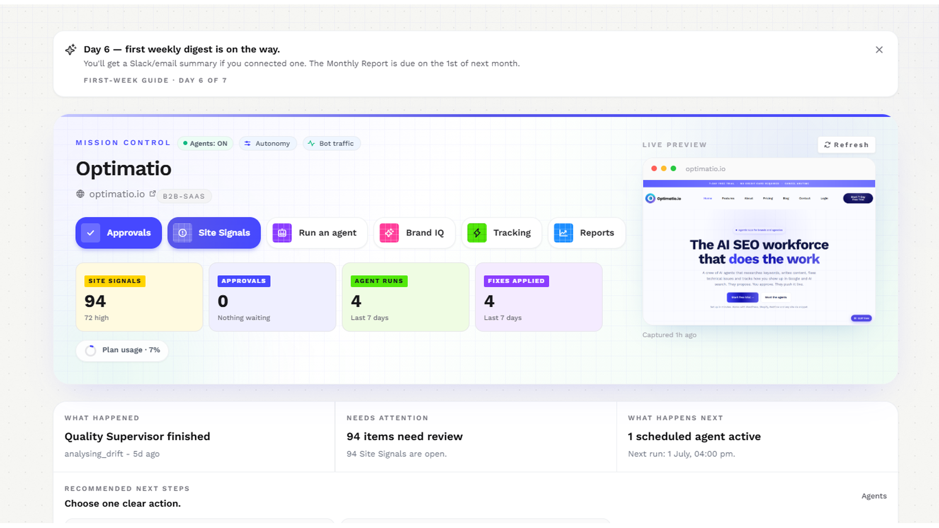Open the Site Signals 94 stat card
Image resolution: width=939 pixels, height=528 pixels.
click(x=139, y=297)
